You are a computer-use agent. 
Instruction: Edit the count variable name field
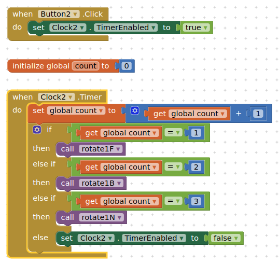[86, 66]
